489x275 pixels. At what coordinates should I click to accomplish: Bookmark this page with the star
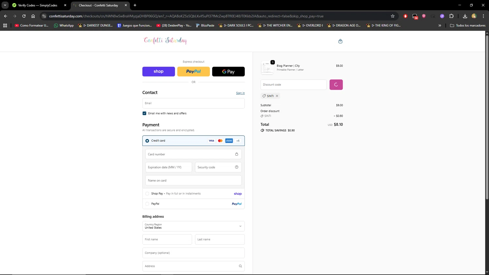point(393,16)
